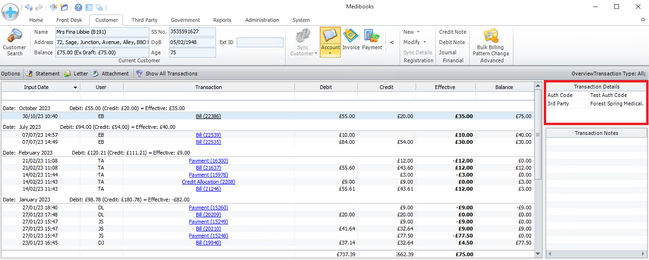Launch Bulk Billing Pattern Change
649x260 pixels.
491,45
